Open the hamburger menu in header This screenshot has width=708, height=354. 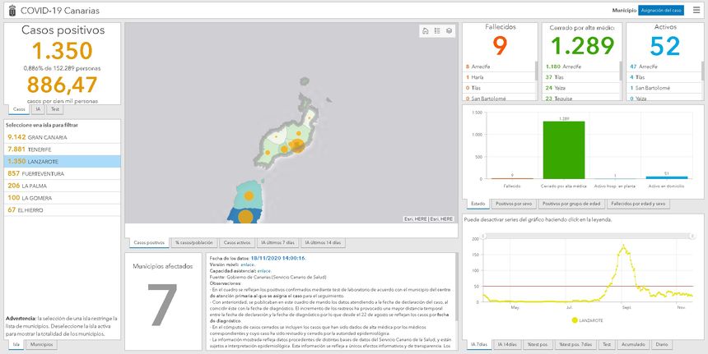(698, 10)
